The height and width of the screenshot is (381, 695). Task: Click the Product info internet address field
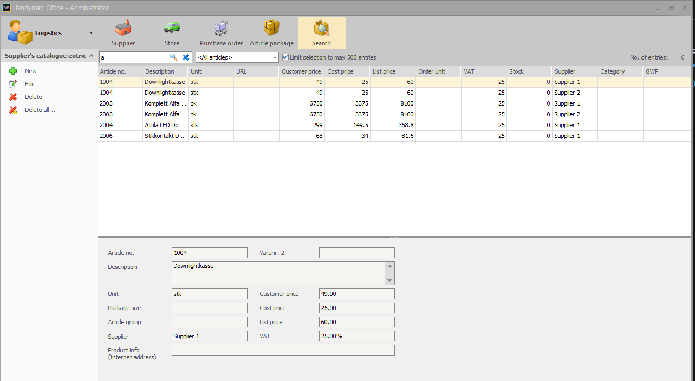(x=283, y=350)
